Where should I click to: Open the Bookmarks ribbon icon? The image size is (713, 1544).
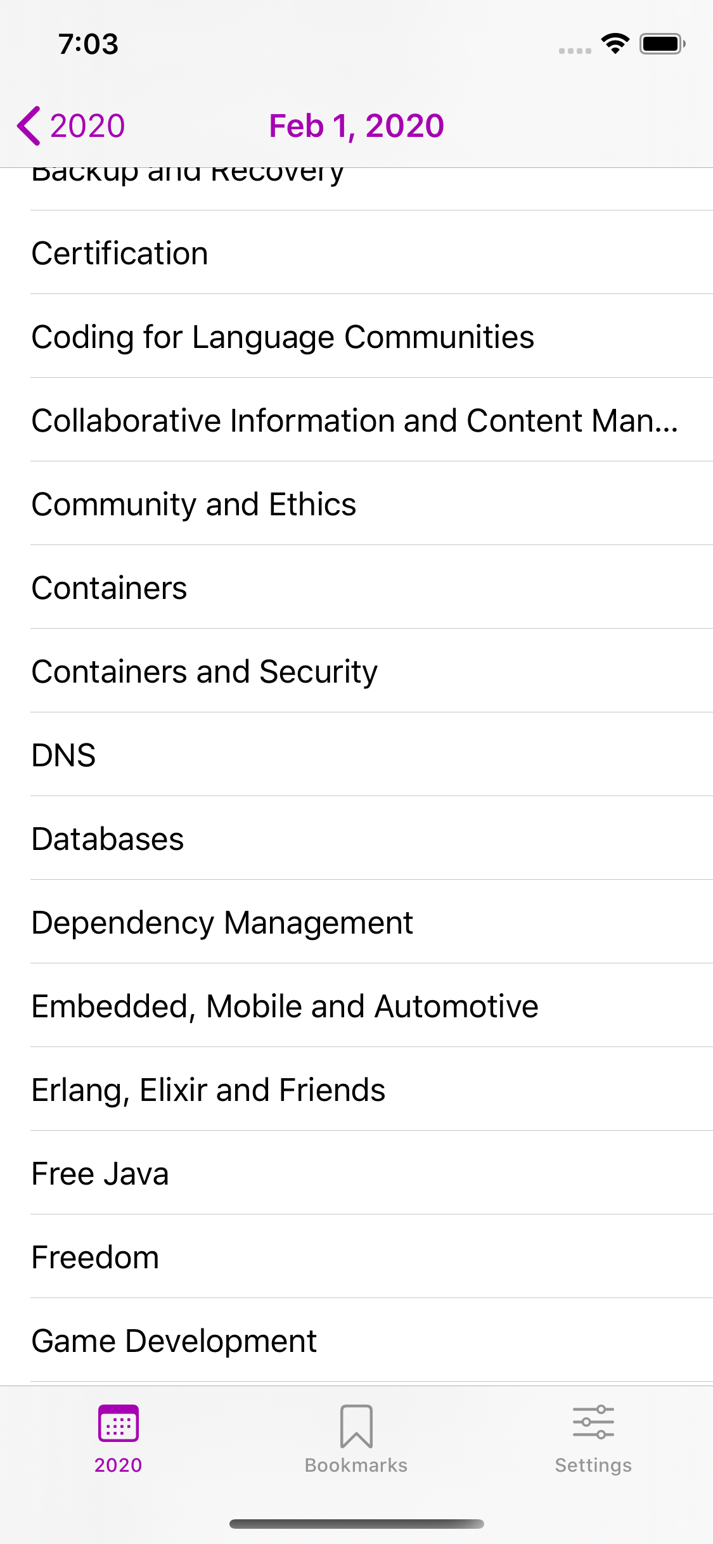(356, 1426)
